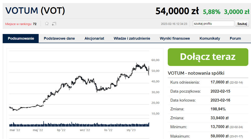Click the VOTUM (VOT) page title
The height and width of the screenshot is (139, 251).
click(x=35, y=11)
